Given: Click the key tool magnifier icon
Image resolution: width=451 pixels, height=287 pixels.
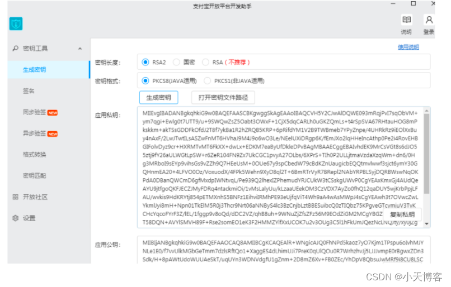Looking at the screenshot, I should coord(15,49).
